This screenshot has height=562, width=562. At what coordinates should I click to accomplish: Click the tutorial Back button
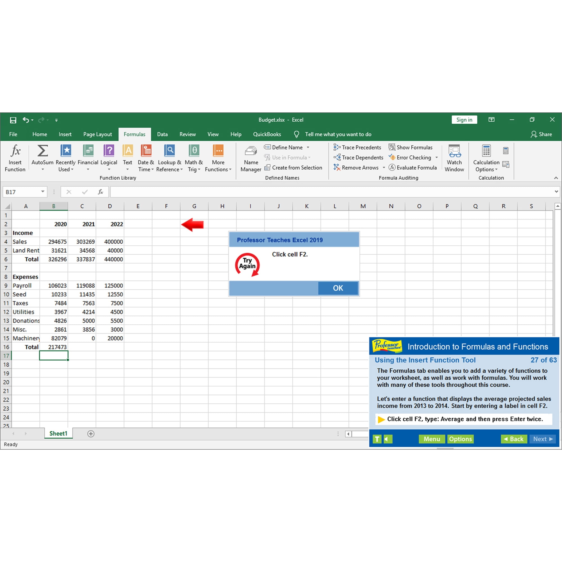[514, 439]
